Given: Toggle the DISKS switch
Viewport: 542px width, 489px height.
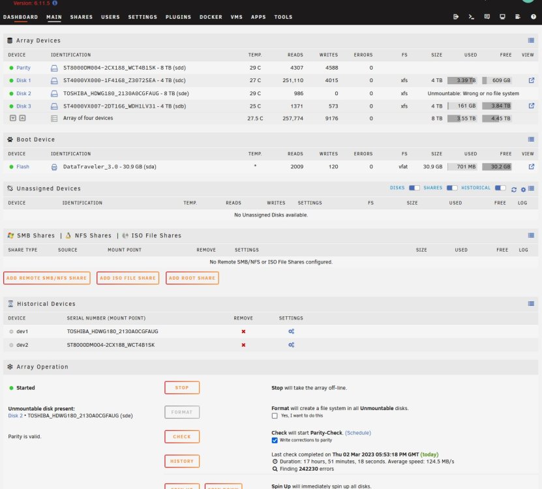Looking at the screenshot, I should [x=414, y=188].
